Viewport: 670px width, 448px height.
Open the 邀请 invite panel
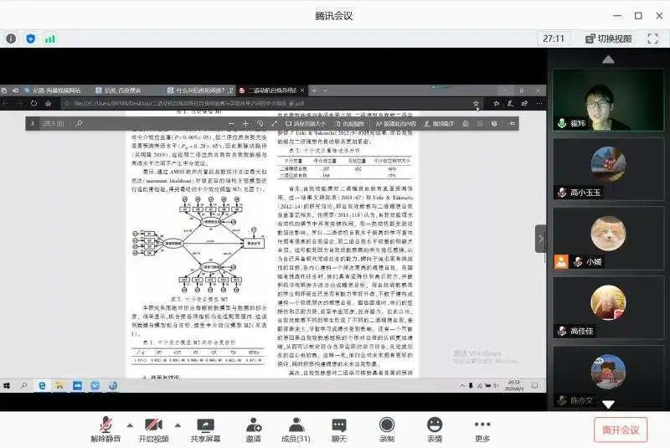click(253, 429)
